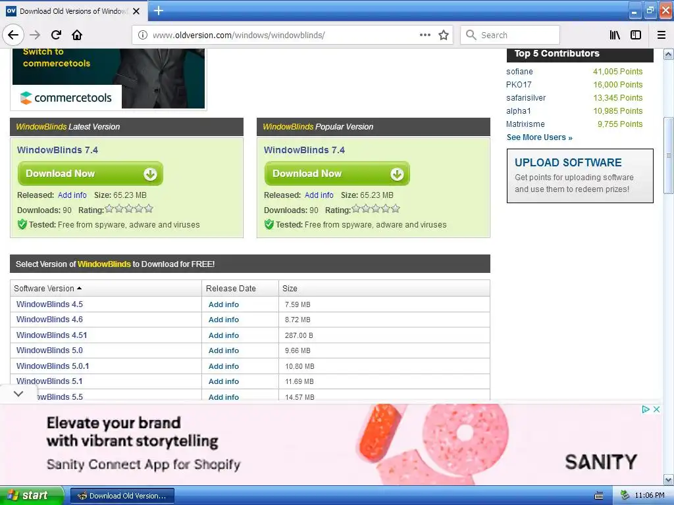
Task: Click the Sanity Connect App banner ad
Action: (331, 444)
